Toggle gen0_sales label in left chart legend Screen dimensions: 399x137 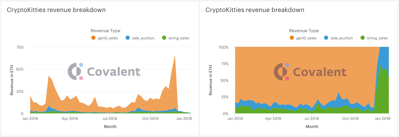[x=108, y=38]
